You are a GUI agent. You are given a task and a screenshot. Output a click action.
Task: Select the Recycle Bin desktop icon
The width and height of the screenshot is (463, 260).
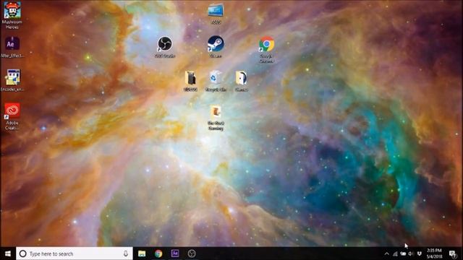pos(216,81)
